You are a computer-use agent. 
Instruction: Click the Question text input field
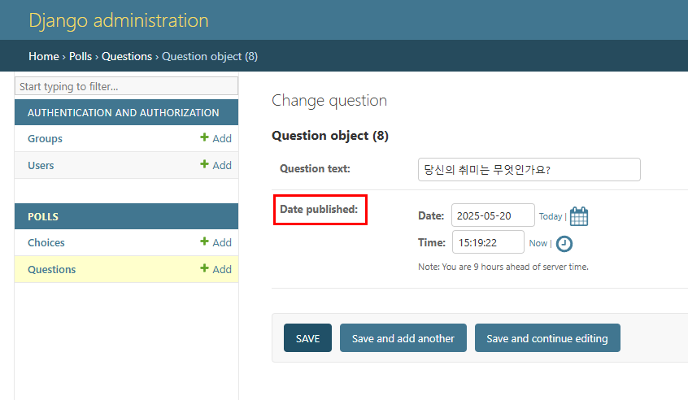pos(529,169)
